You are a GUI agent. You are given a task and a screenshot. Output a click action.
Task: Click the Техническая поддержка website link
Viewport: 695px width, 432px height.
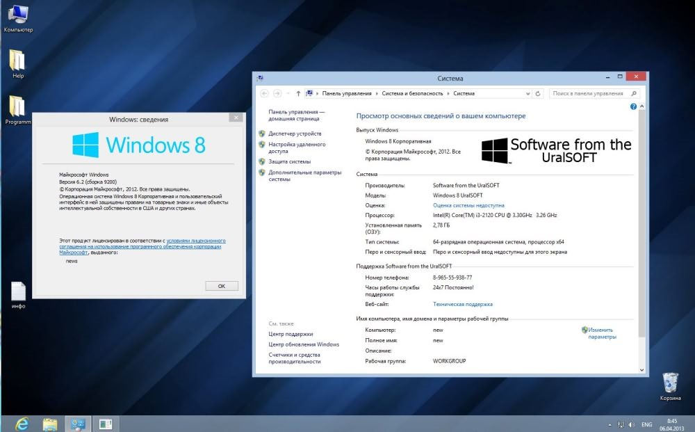(x=462, y=304)
